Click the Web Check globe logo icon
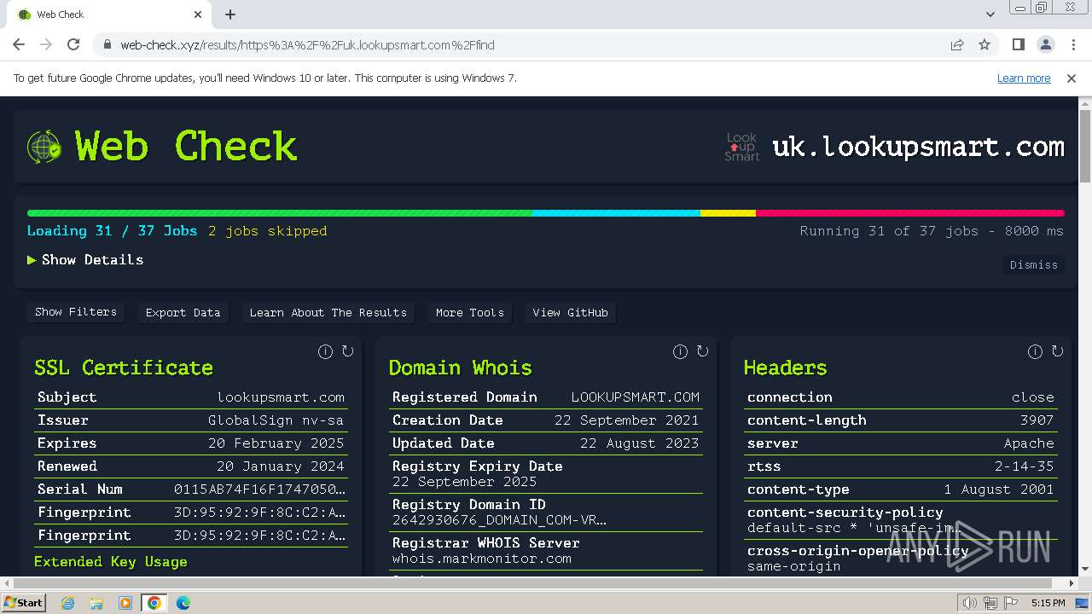This screenshot has height=614, width=1092. tap(44, 147)
